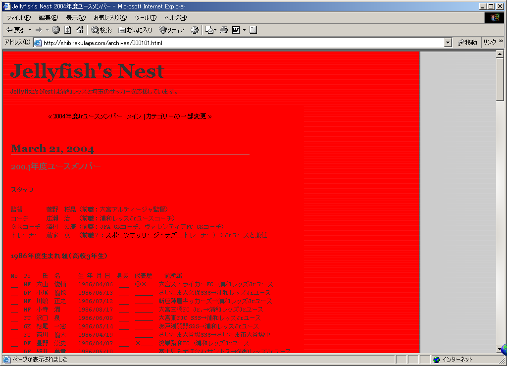
Task: Expand the address bar URL dropdown
Action: (448, 43)
